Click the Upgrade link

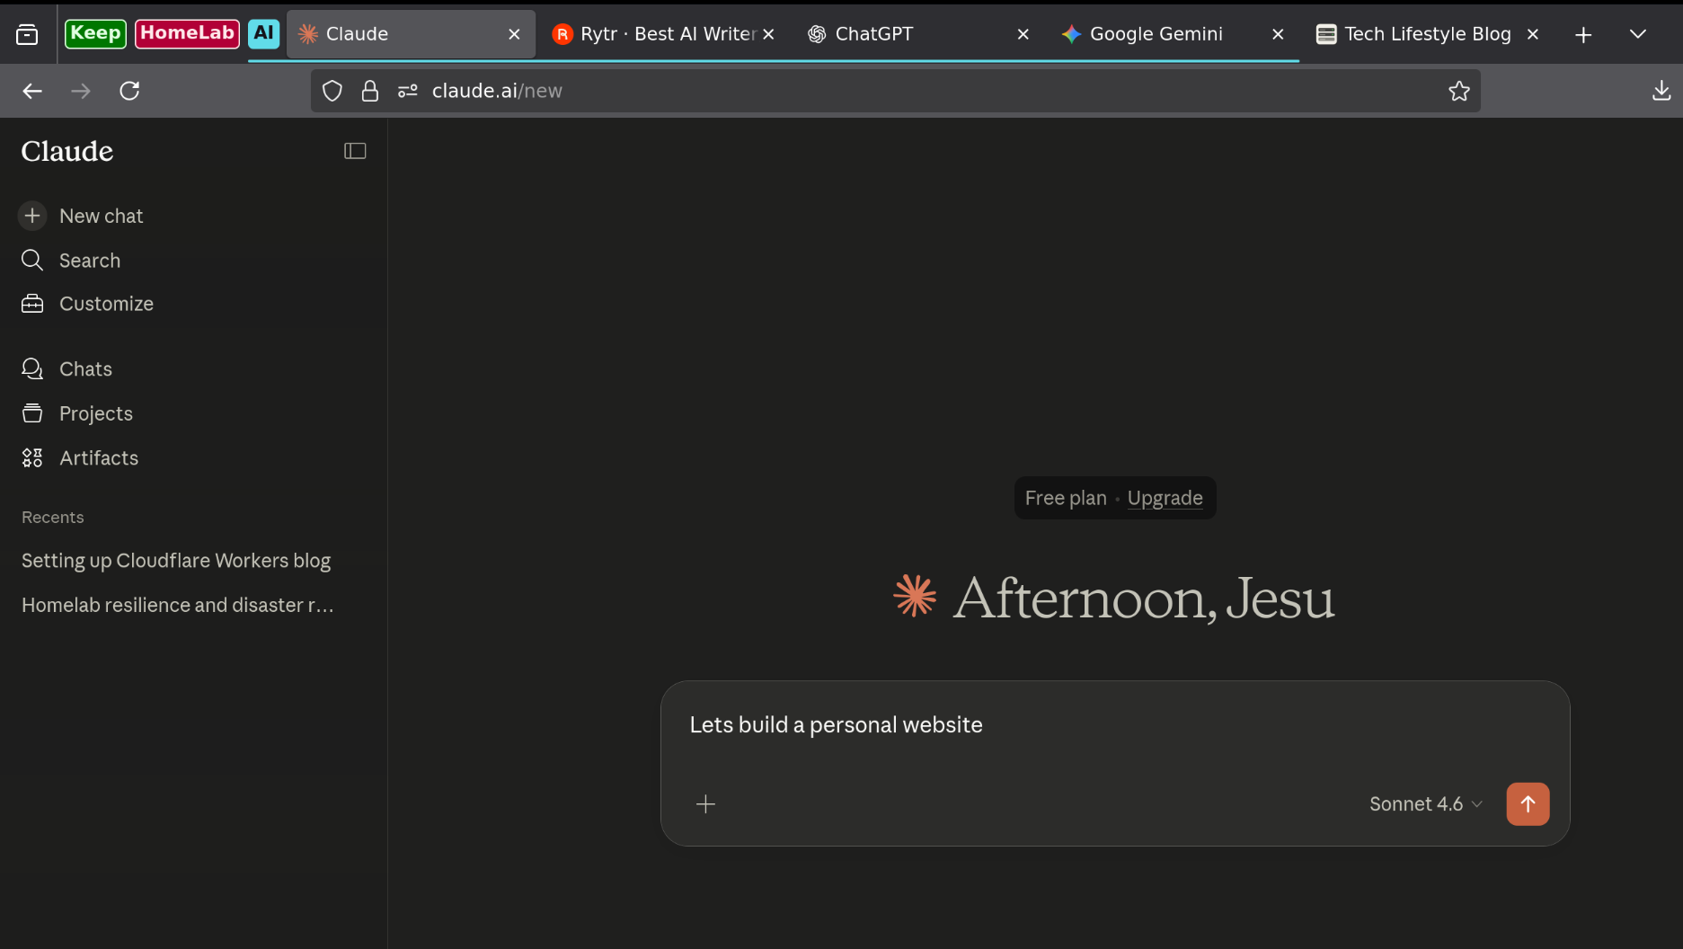tap(1165, 498)
